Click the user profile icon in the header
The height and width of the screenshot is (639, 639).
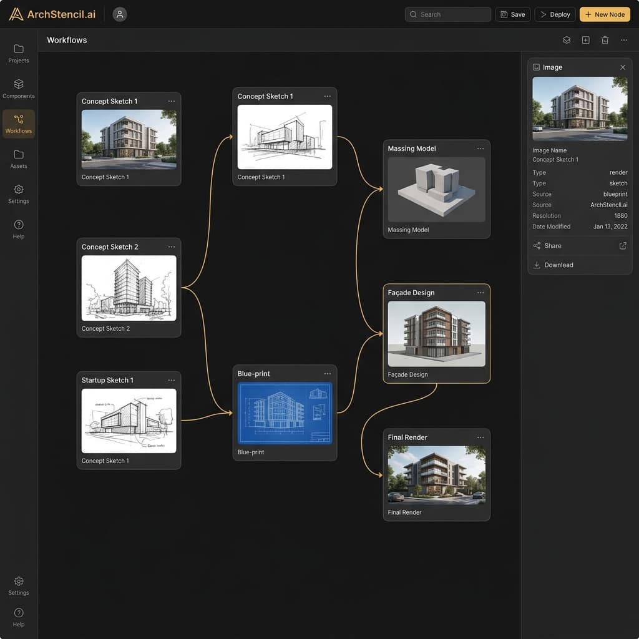coord(119,14)
